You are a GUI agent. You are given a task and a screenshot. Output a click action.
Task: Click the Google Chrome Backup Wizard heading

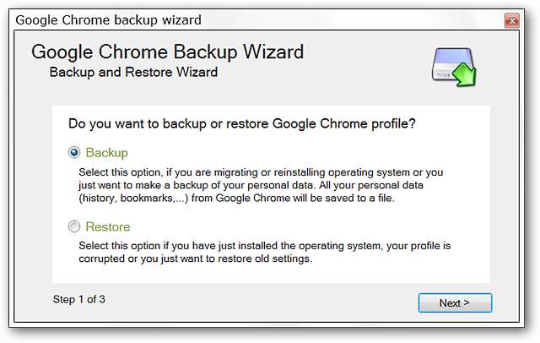click(x=167, y=52)
